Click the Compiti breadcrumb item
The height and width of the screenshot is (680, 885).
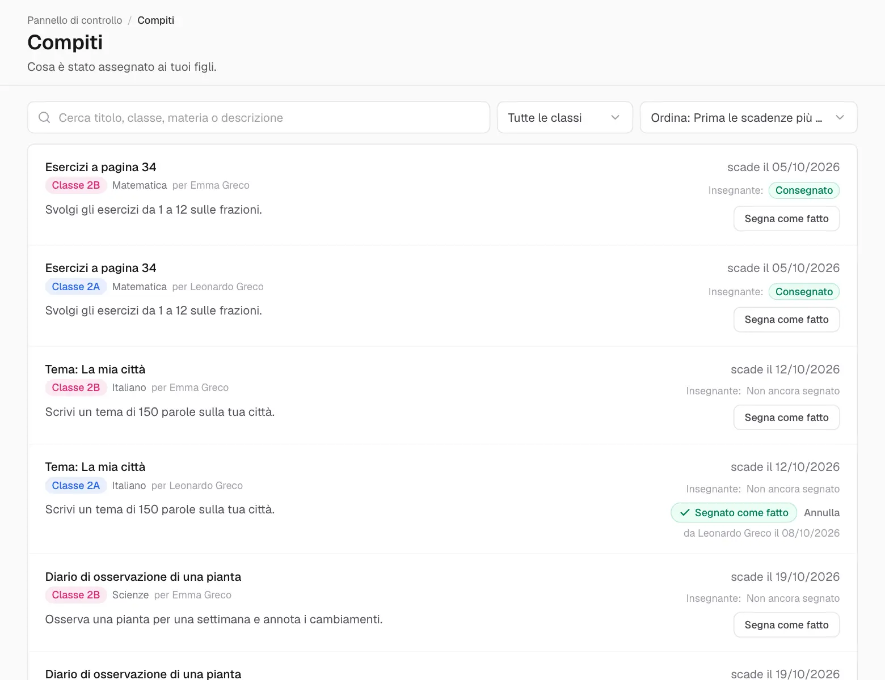pos(155,20)
